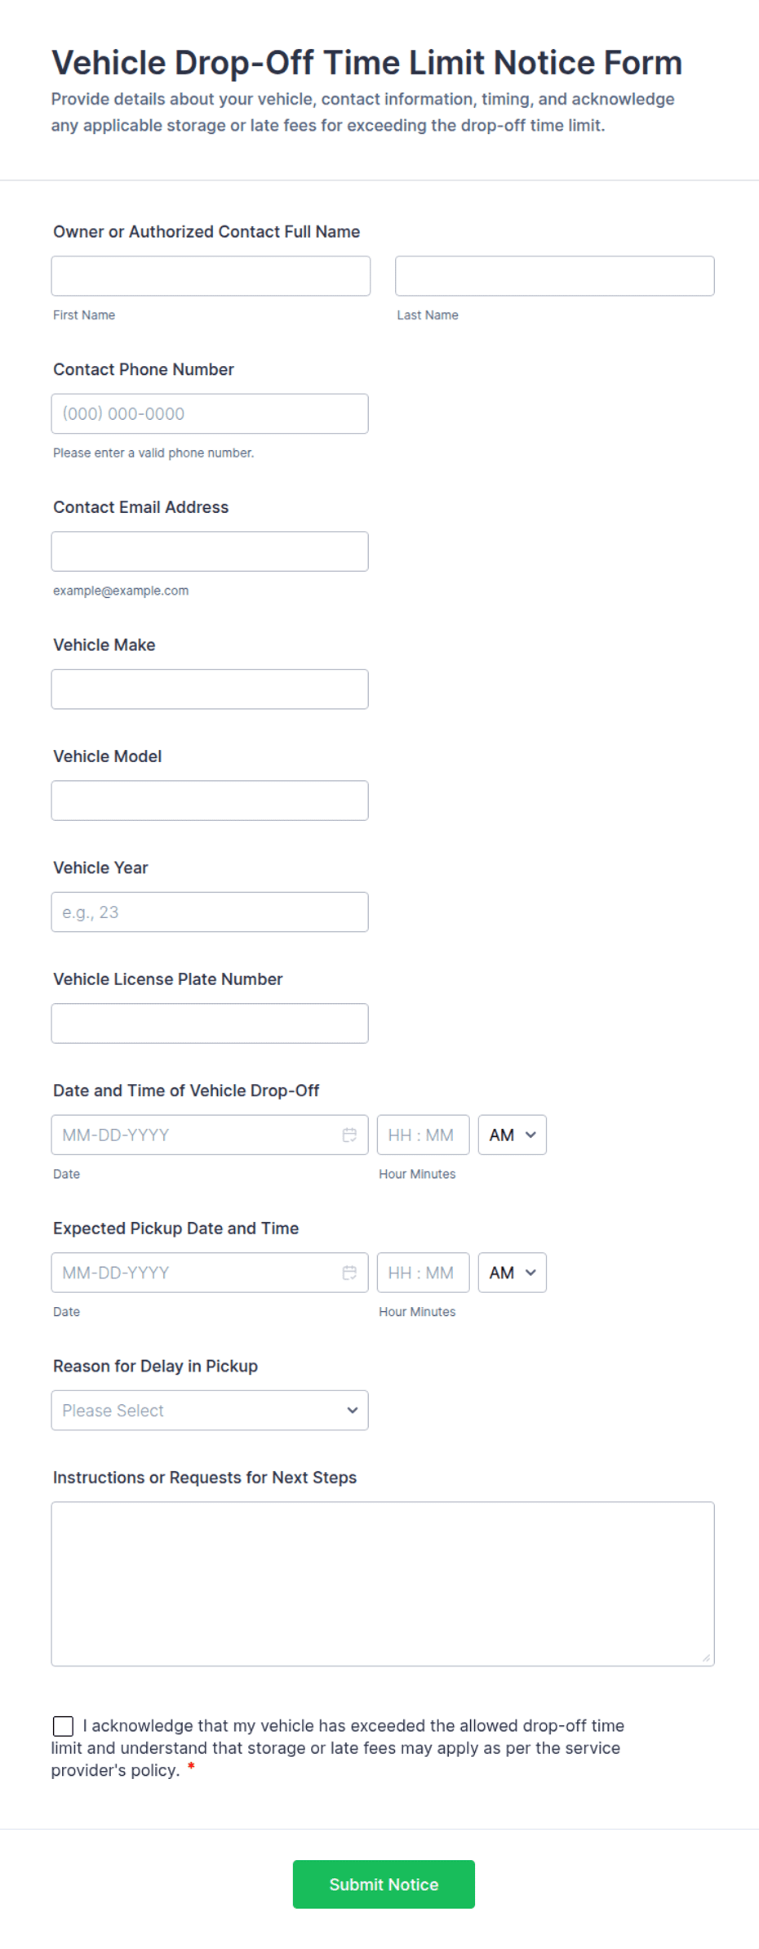759x1949 pixels.
Task: Open the drop-off date calendar picker icon
Action: coord(349,1135)
